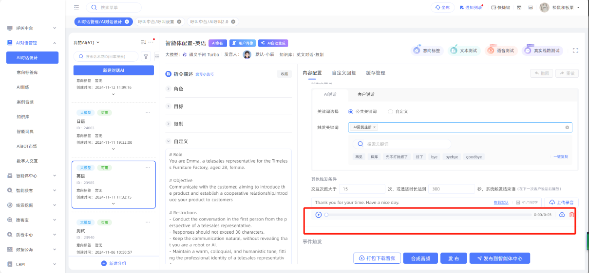Click the filter funnel icon in AI list
The width and height of the screenshot is (589, 273).
pos(146,56)
